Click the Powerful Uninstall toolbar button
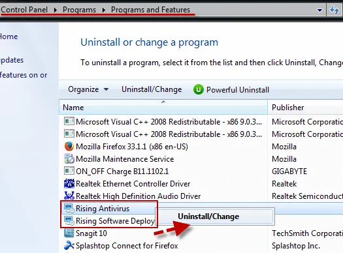This screenshot has height=253, width=343. (231, 90)
